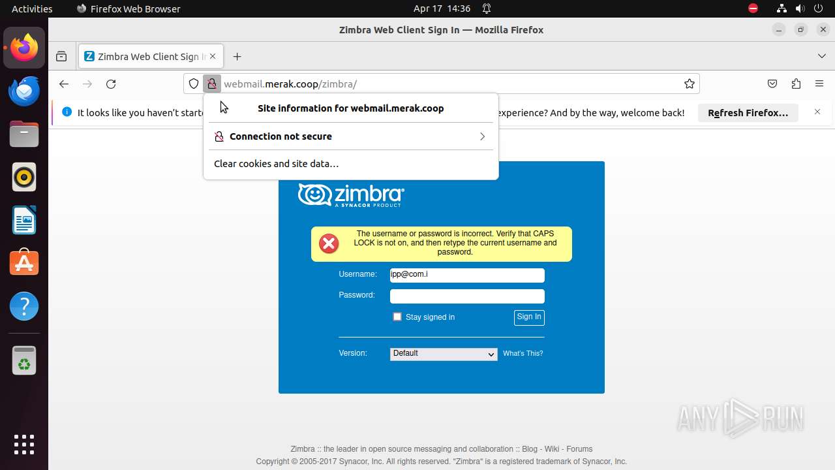Open Ubuntu Software store icon
This screenshot has height=470, width=835.
coord(24,263)
